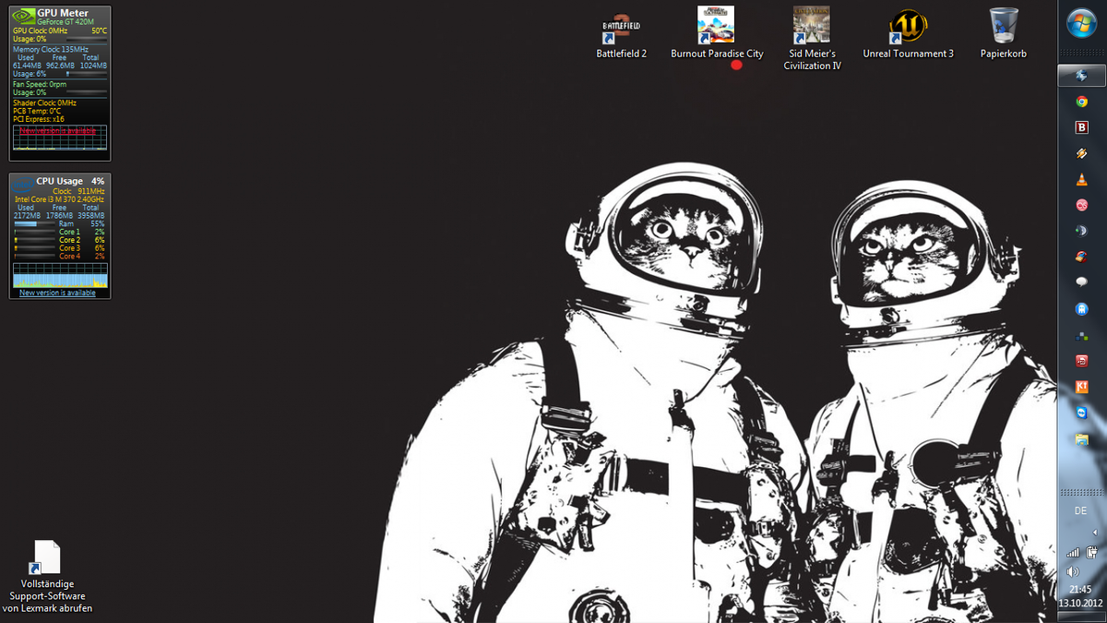Viewport: 1107px width, 623px height.
Task: Click the 21:45 clock in tray
Action: tap(1081, 589)
